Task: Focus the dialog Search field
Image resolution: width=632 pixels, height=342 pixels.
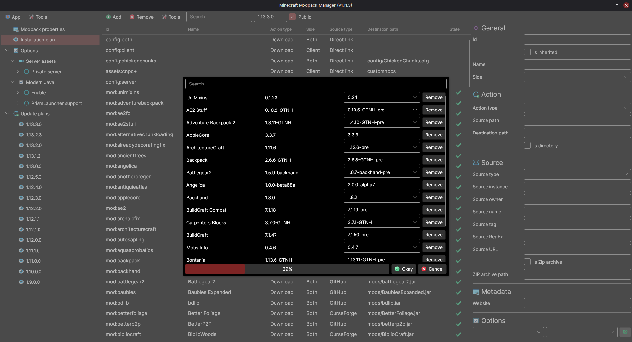Action: [316, 84]
